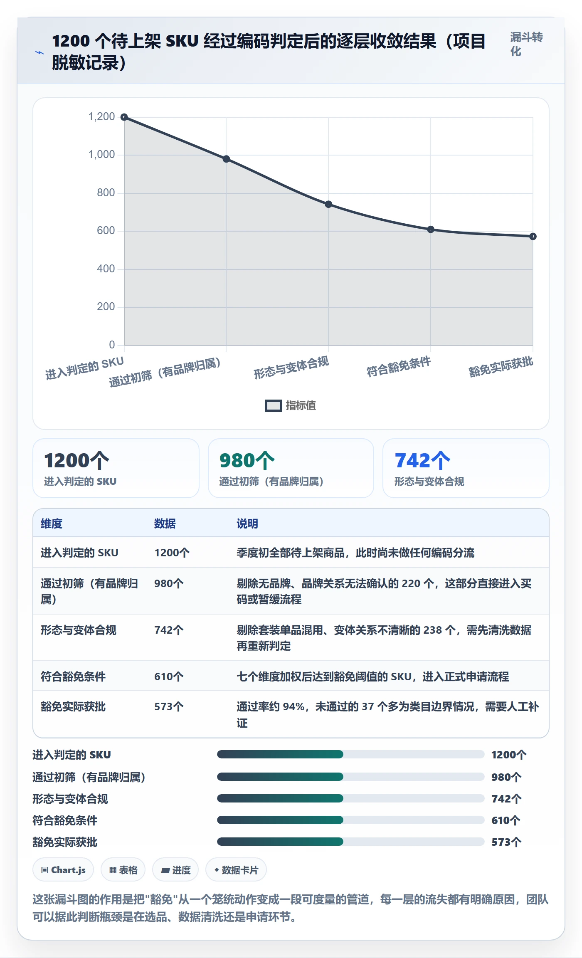This screenshot has height=958, width=582.
Task: Click description starting 剔除套装单品混用
Action: (384, 638)
